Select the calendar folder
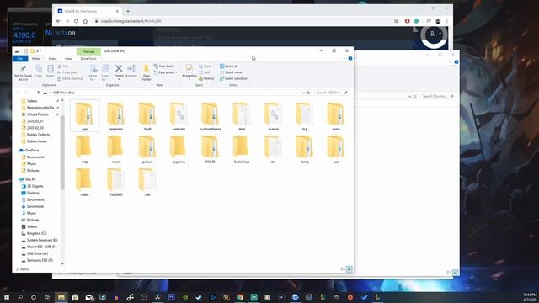The width and height of the screenshot is (539, 303). 179,116
